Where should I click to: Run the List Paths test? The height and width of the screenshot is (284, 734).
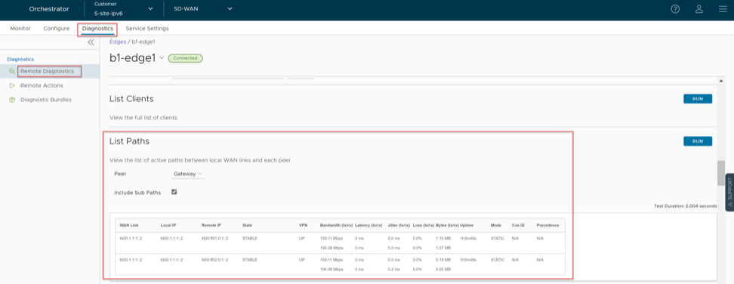click(698, 141)
